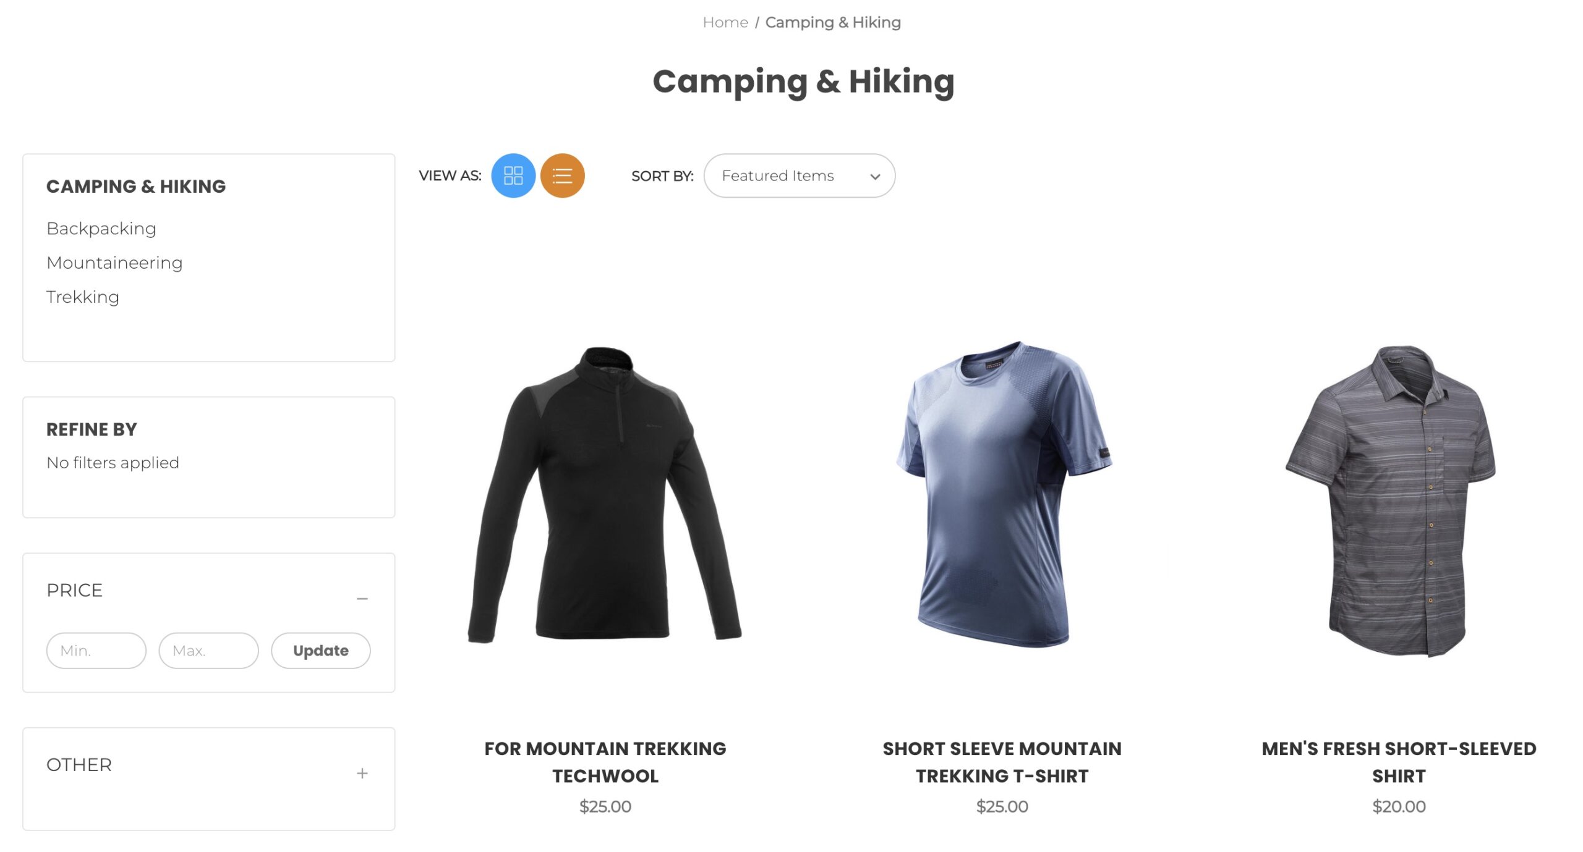
Task: Open black Techwool shirt image
Action: 605,495
